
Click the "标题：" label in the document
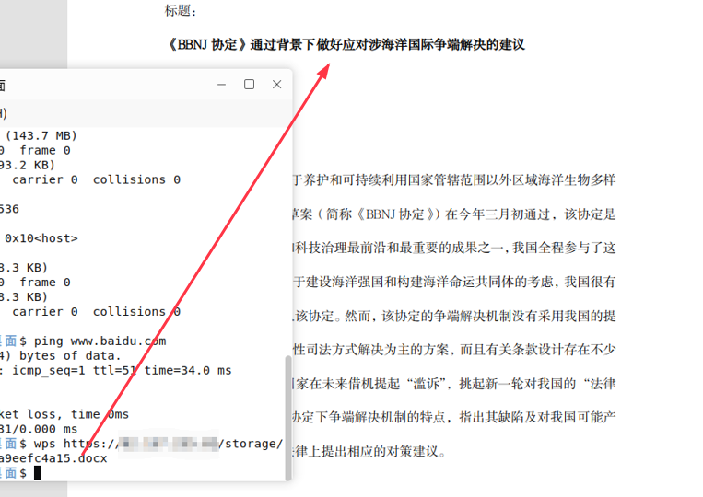181,11
